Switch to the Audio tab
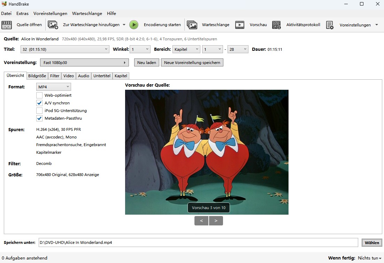The height and width of the screenshot is (263, 384). click(x=84, y=76)
